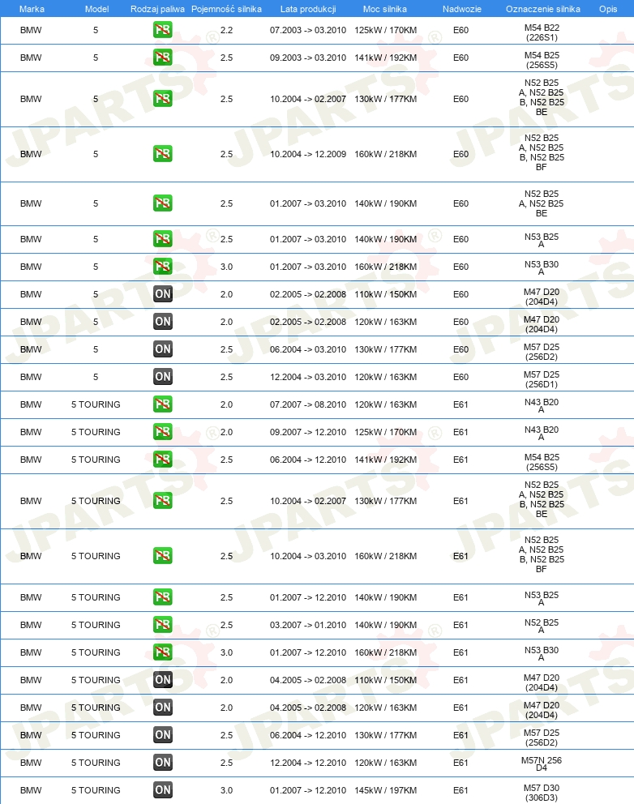The width and height of the screenshot is (634, 804).
Task: Select production years 07.2003 -> 03.2010
Action: tap(308, 30)
